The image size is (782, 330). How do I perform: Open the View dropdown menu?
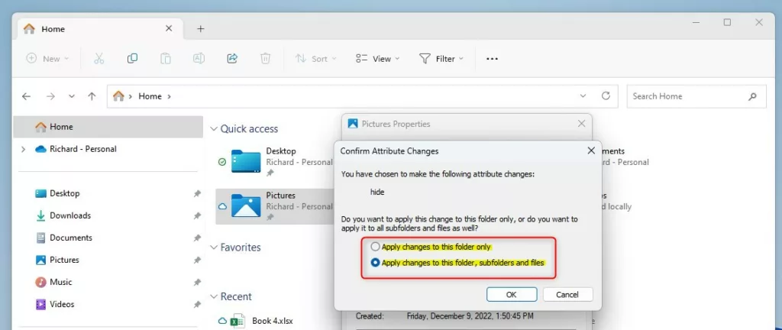[x=378, y=59]
